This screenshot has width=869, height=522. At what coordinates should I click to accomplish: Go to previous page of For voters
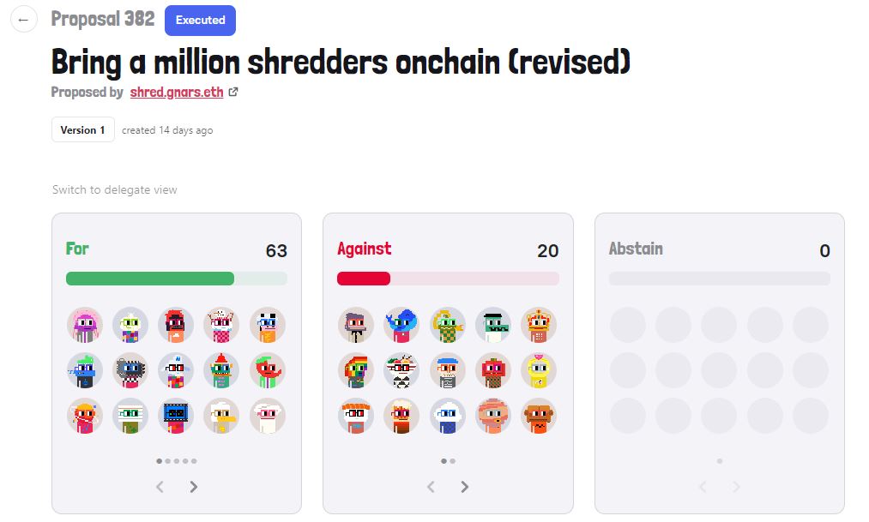click(x=160, y=487)
